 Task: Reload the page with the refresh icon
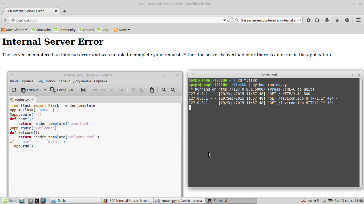tap(229, 20)
